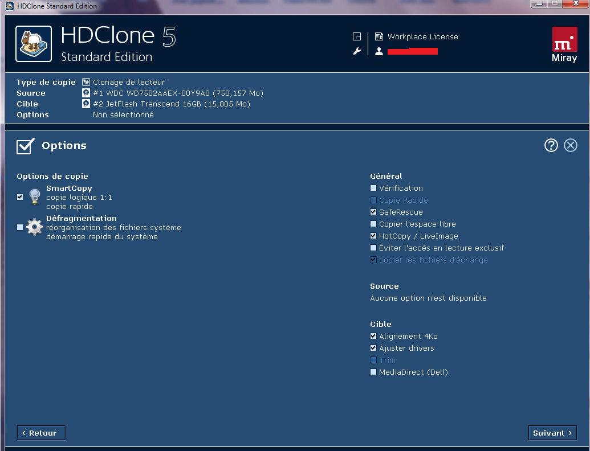Click the Workplace License text
The image size is (590, 451).
coord(423,36)
